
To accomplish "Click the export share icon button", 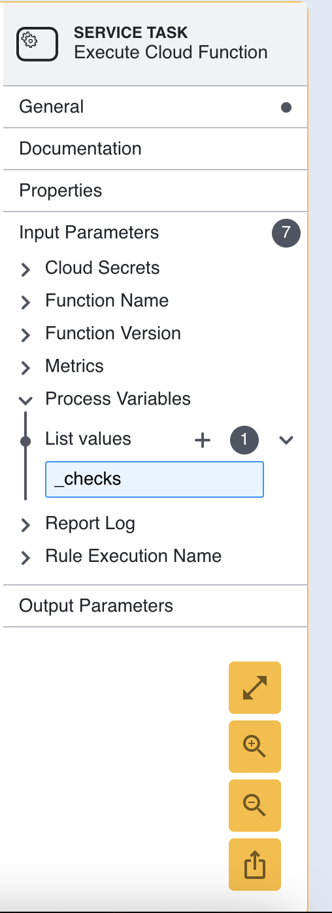I will click(255, 865).
